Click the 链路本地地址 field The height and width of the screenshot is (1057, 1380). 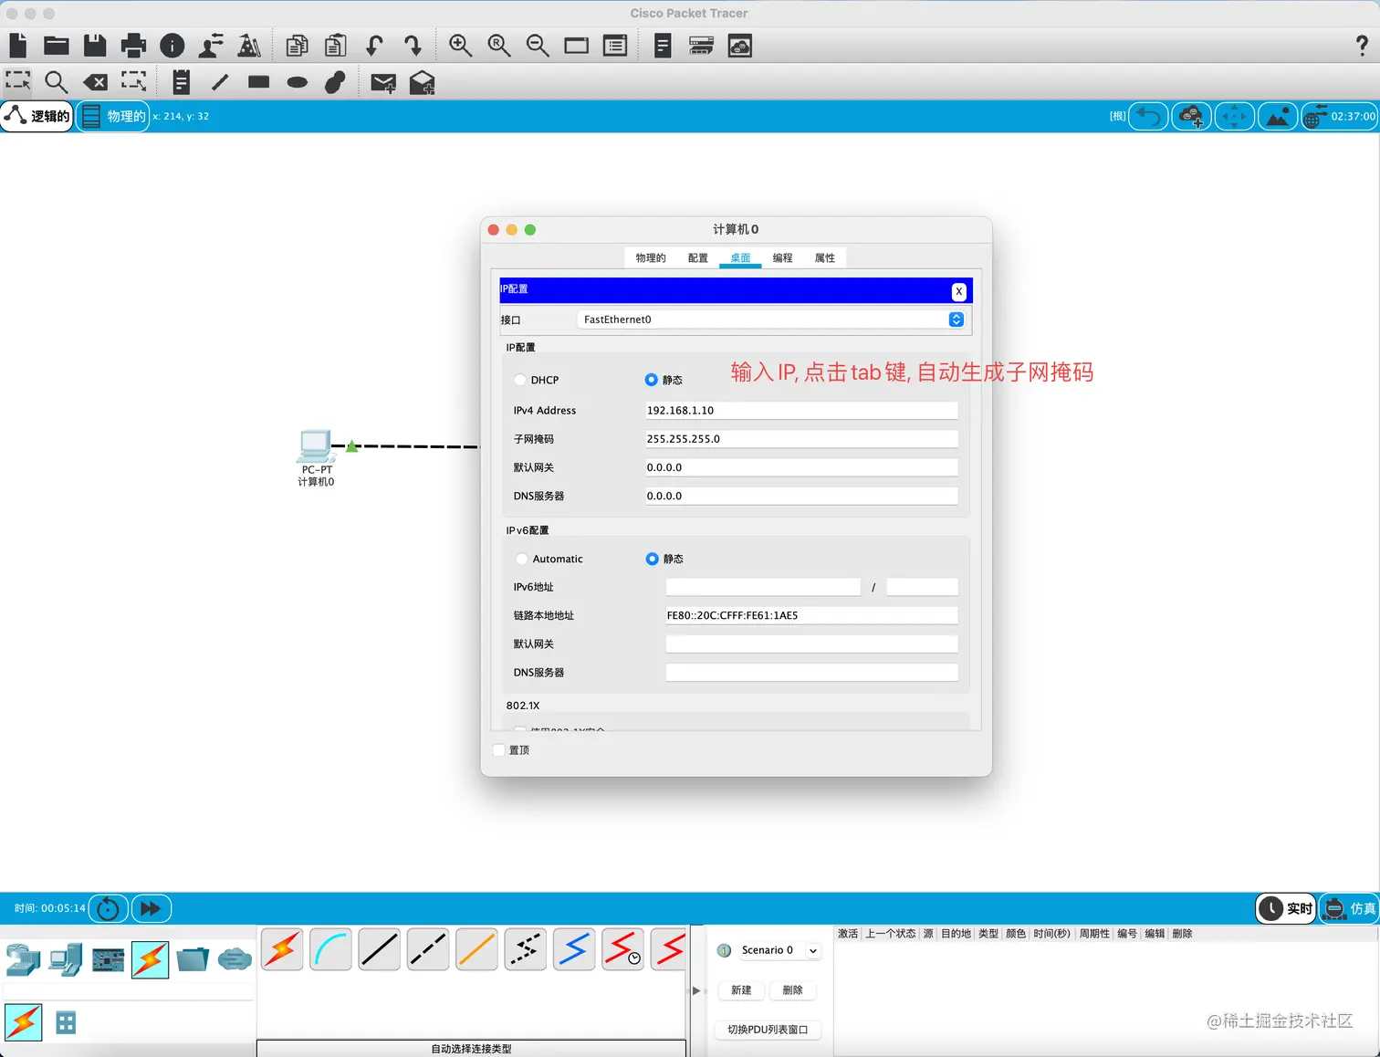(811, 615)
